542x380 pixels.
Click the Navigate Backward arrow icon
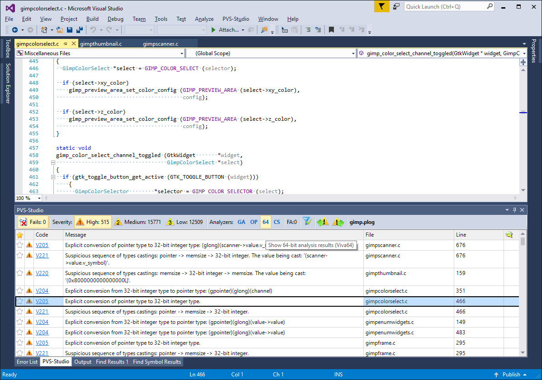click(15, 30)
